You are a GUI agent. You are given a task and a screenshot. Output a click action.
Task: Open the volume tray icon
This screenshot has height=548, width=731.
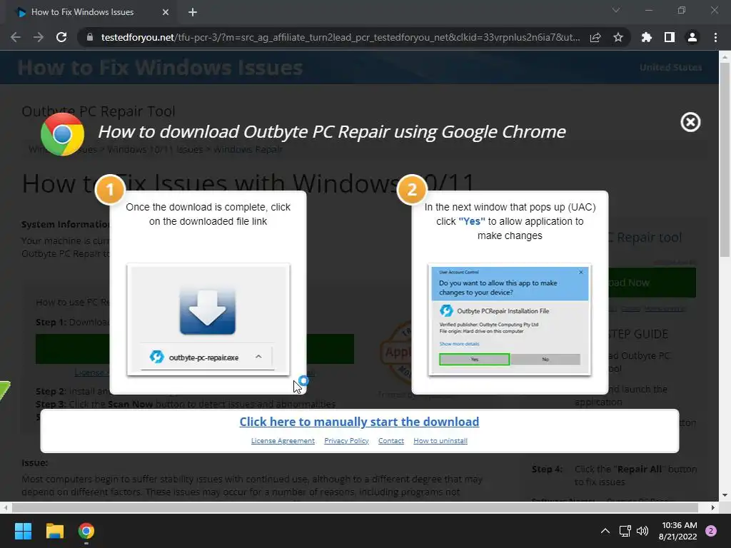(x=642, y=531)
